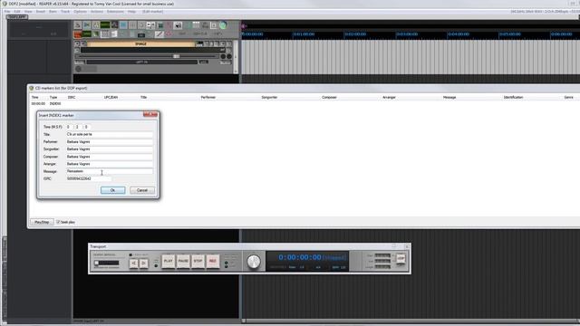
Task: Cancel the Insert INDEX1 marker dialog
Action: click(x=142, y=190)
